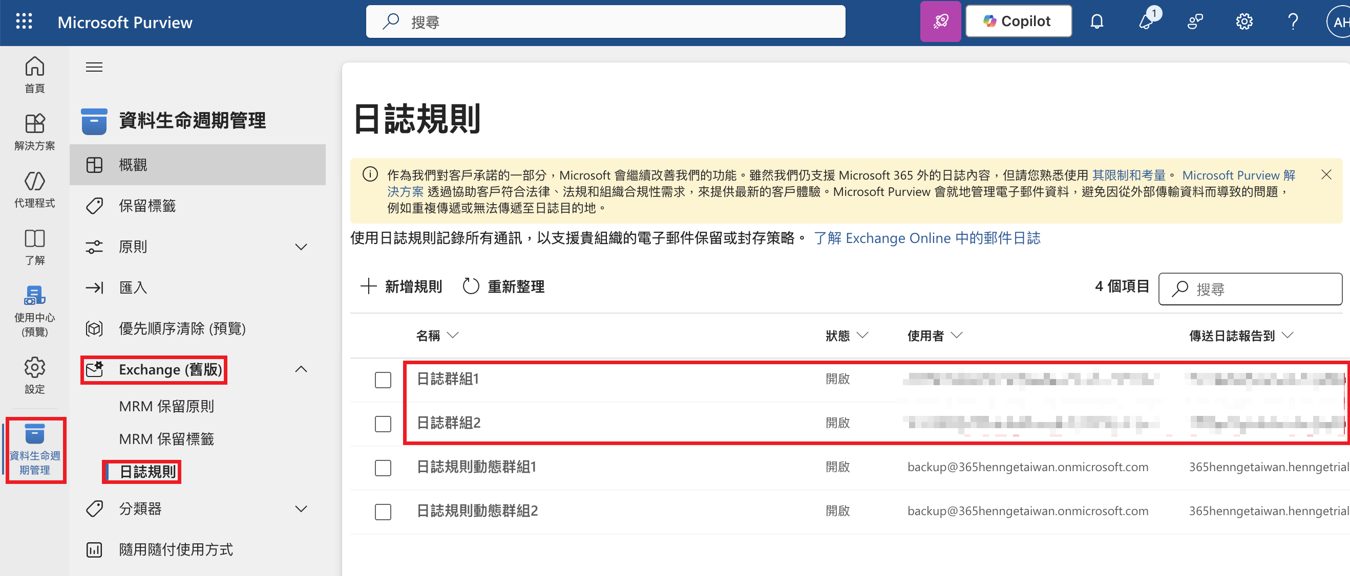Expand the 原則 navigation section
The image size is (1350, 576).
[301, 247]
